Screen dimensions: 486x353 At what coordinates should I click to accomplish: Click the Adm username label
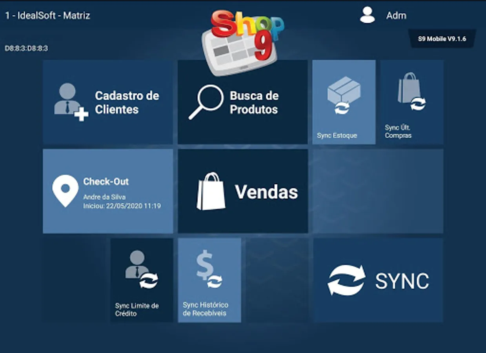pos(396,16)
